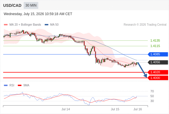Click the Jul 15 date marker
Viewport: 169px width, 114px height.
click(115, 109)
